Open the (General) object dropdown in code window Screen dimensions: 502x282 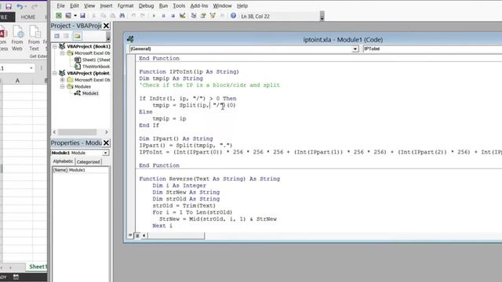tap(355, 49)
